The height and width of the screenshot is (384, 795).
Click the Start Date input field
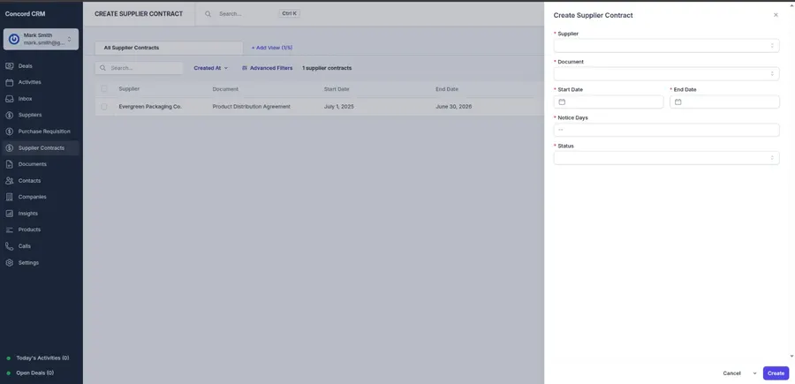pyautogui.click(x=609, y=102)
